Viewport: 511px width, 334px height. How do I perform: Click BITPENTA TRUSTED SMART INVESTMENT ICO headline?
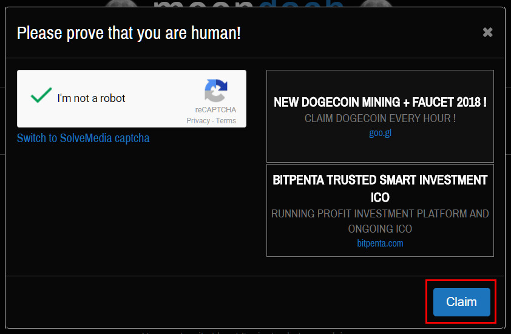click(380, 188)
